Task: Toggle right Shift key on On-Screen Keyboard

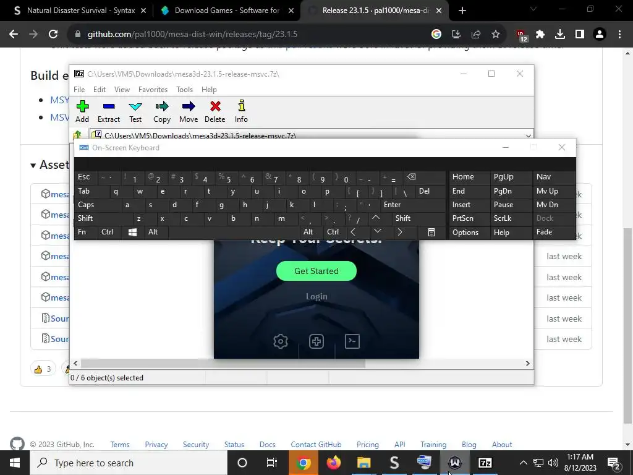Action: [418, 218]
